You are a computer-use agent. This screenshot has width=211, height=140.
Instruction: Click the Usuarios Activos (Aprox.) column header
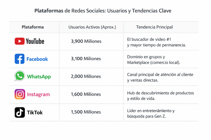tap(92, 27)
